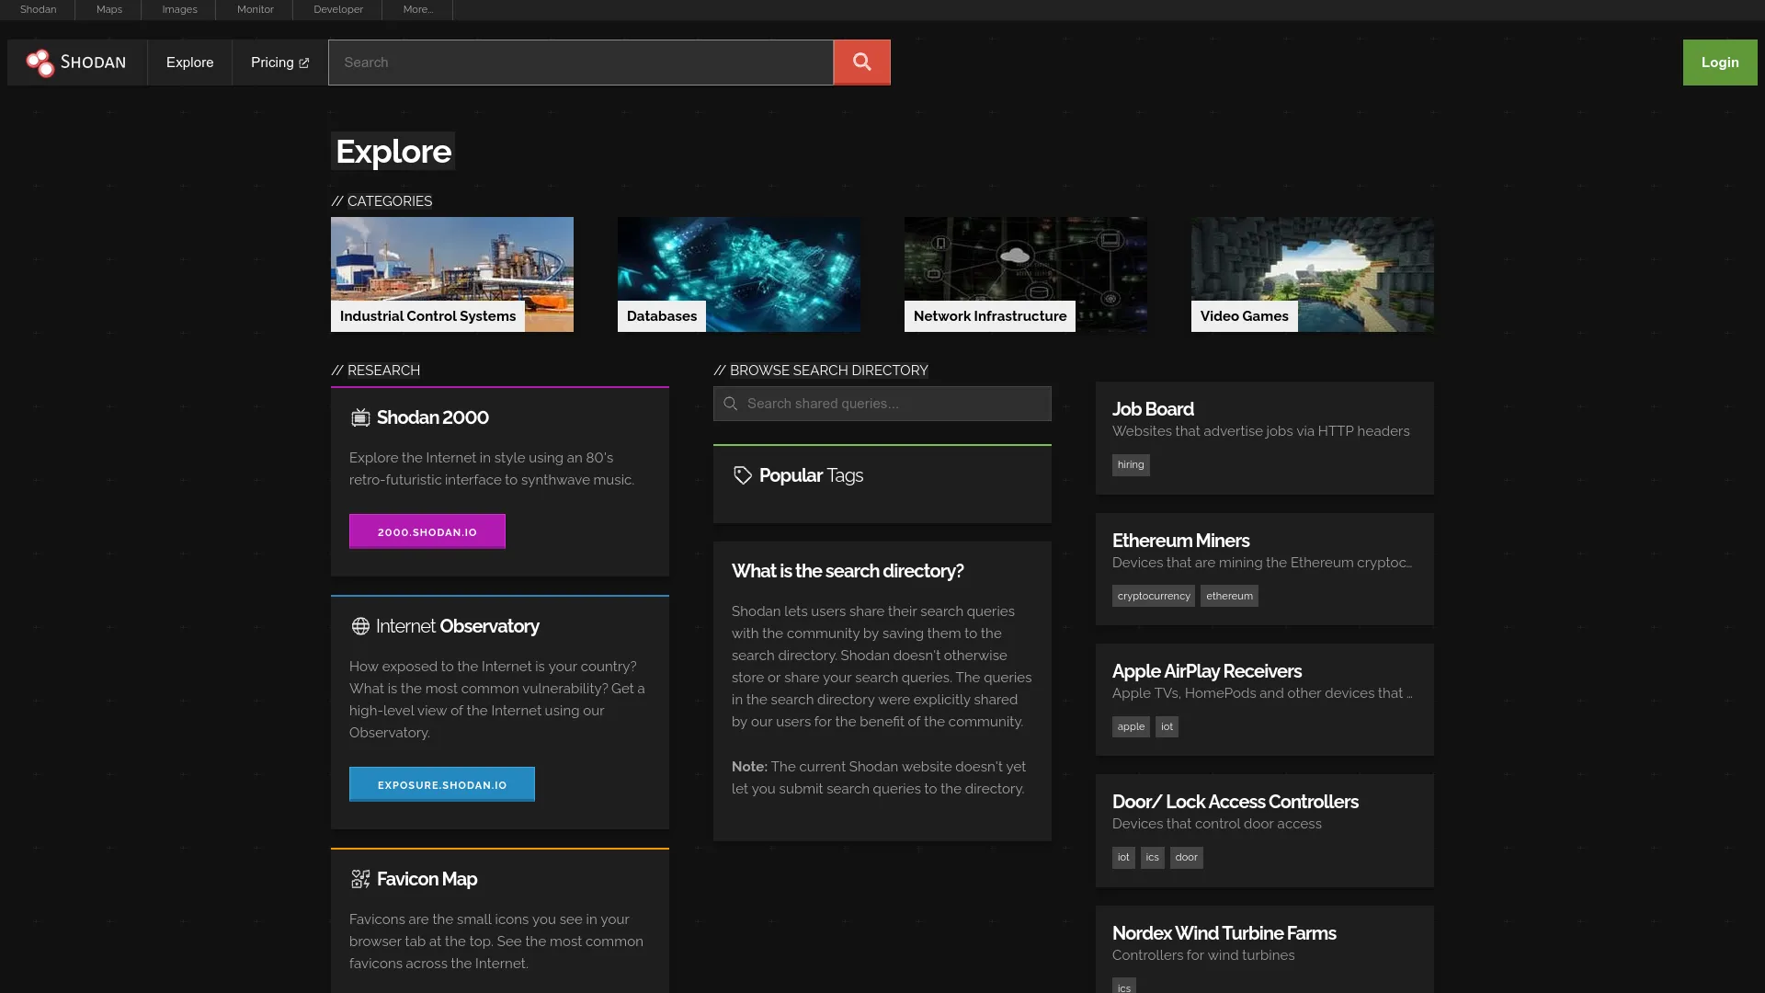Click the Shodan logo icon
The image size is (1765, 993).
coord(40,63)
